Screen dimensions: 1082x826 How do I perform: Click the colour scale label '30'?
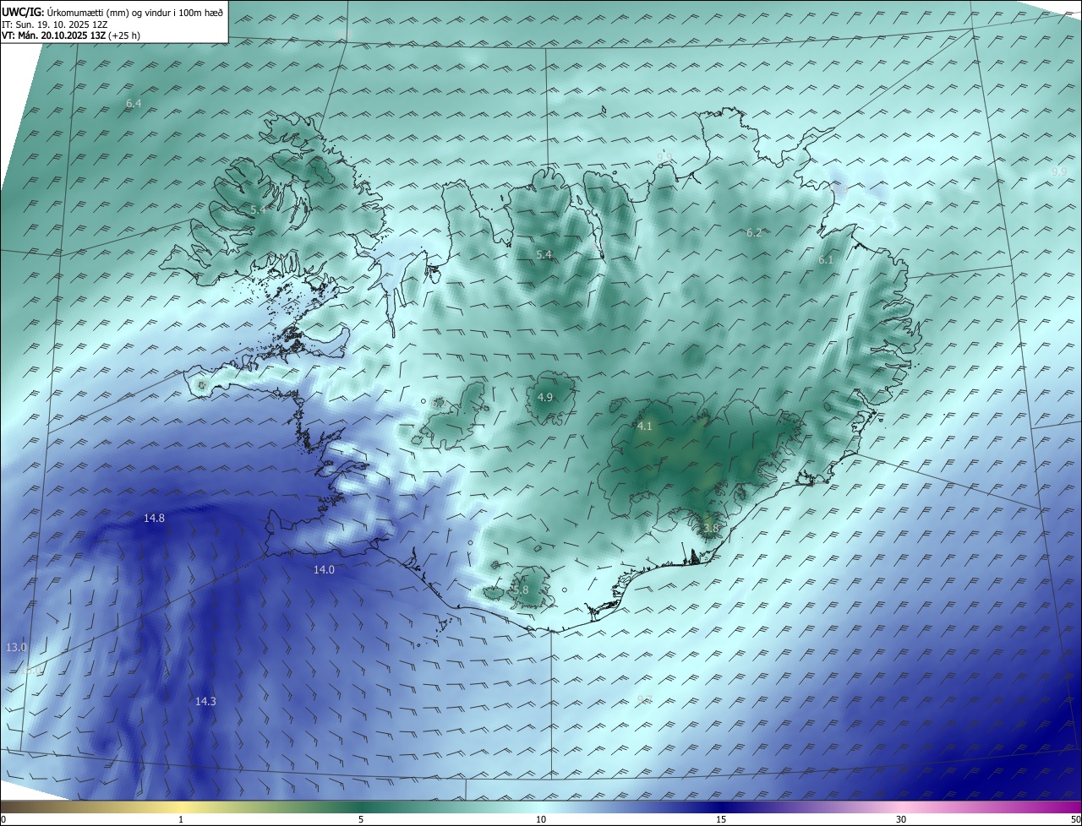coord(901,819)
